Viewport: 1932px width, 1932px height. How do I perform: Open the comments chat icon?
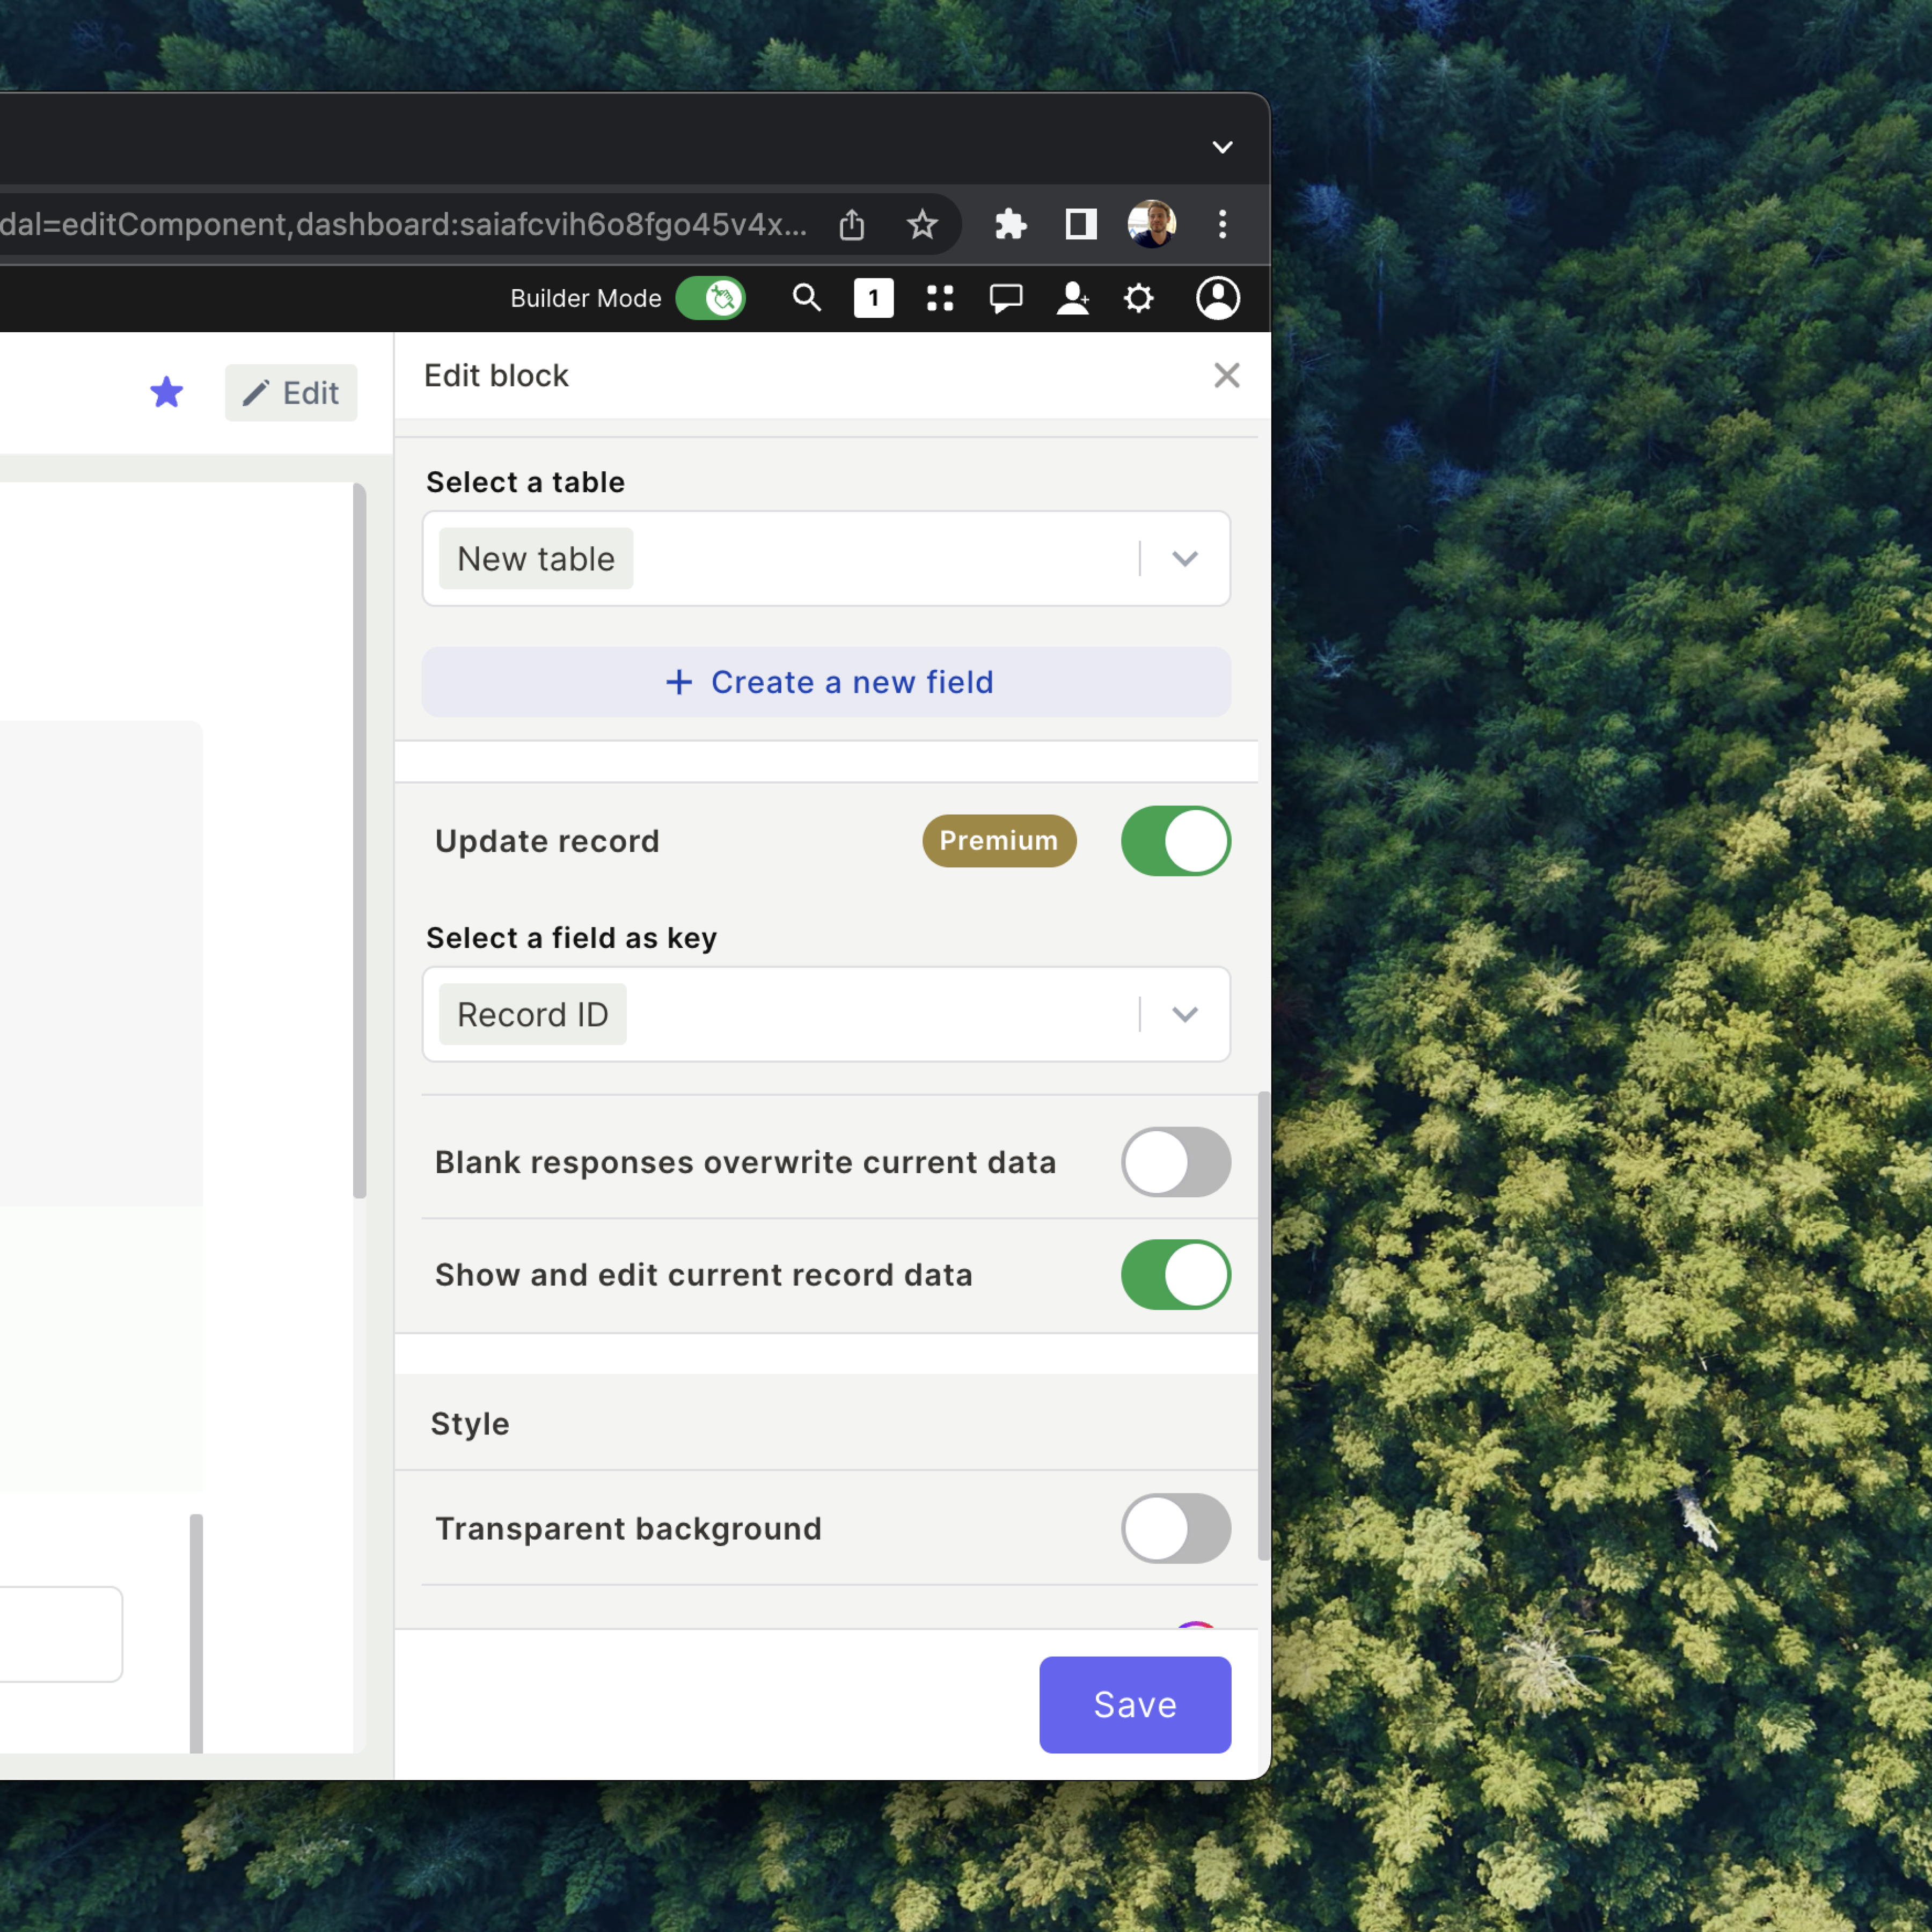[1005, 298]
